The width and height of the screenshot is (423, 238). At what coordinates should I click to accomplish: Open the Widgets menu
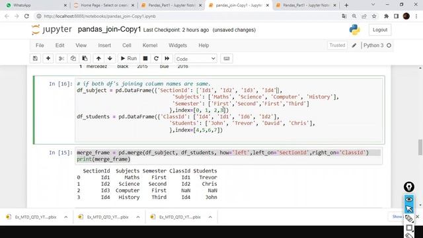coord(178,46)
